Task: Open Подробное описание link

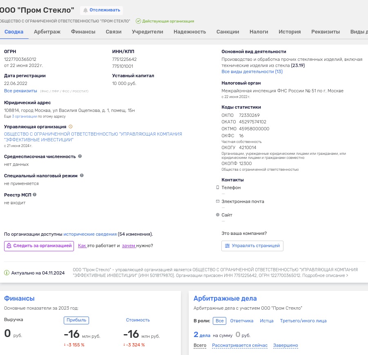Action: 325,275
